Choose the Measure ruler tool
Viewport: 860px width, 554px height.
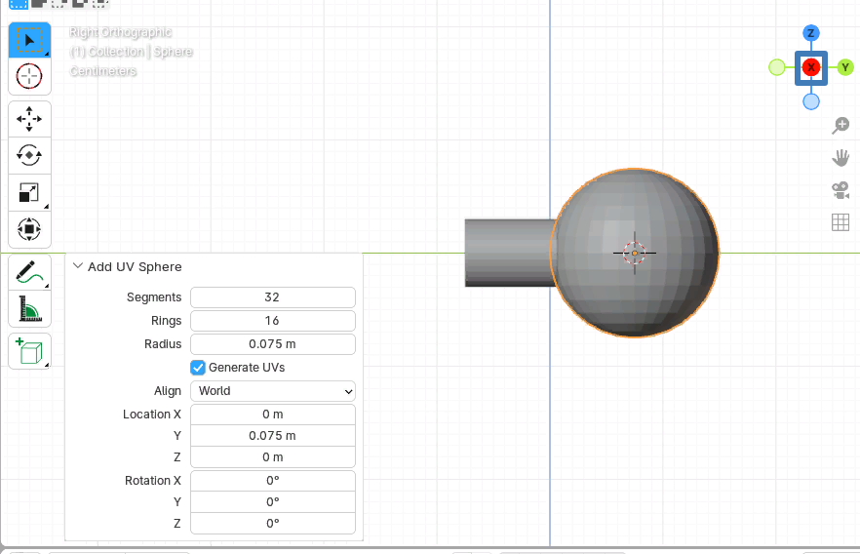[29, 309]
